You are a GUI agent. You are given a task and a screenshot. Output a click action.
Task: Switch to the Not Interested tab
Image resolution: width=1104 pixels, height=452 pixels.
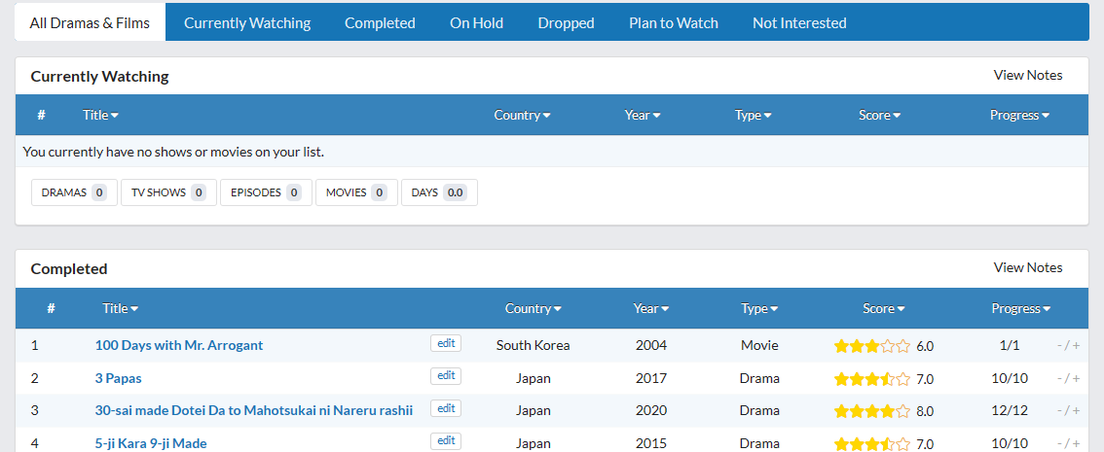pyautogui.click(x=799, y=22)
